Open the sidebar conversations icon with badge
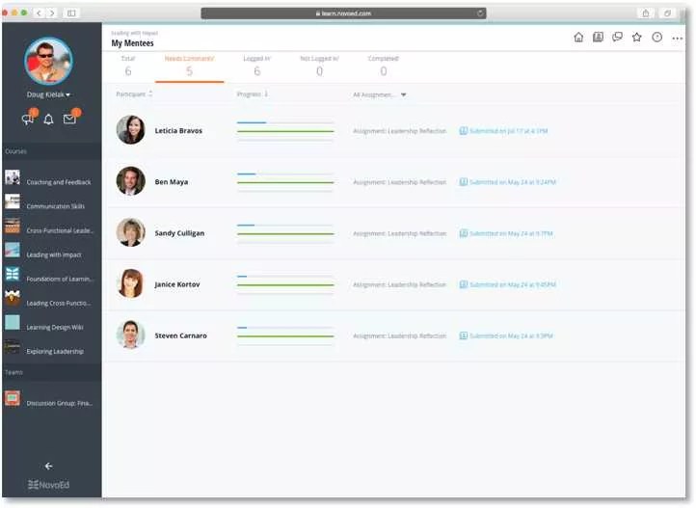Image resolution: width=696 pixels, height=508 pixels. (x=28, y=119)
